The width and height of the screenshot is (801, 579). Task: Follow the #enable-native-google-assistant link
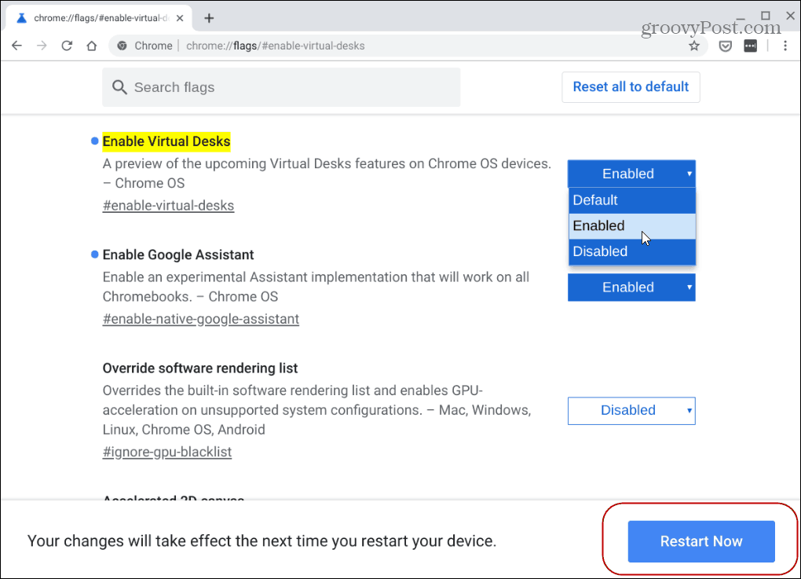pyautogui.click(x=201, y=319)
